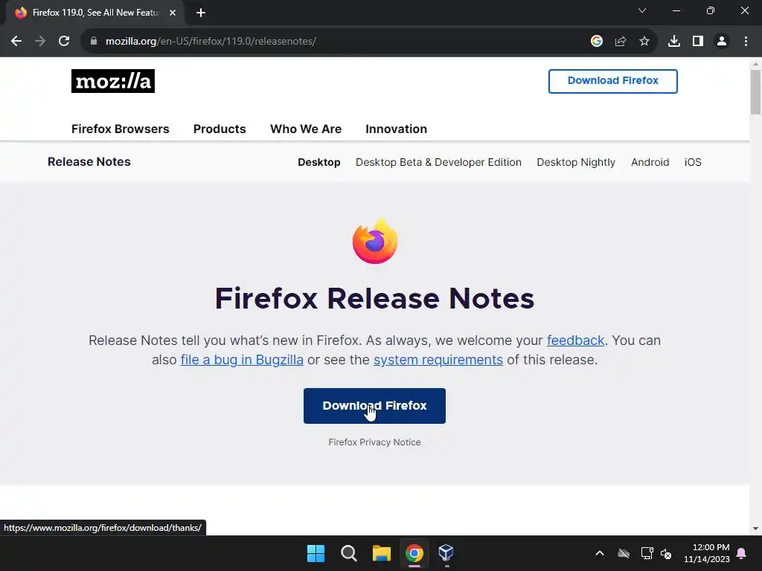Open the Products menu
Image resolution: width=762 pixels, height=571 pixels.
coord(220,129)
